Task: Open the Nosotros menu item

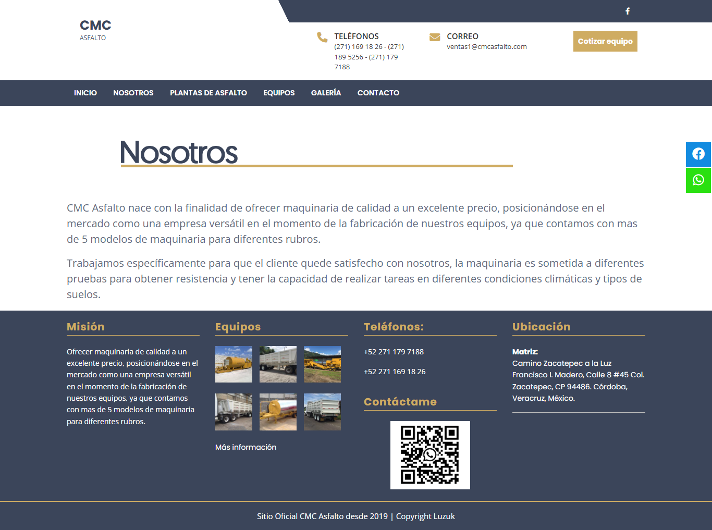Action: pyautogui.click(x=133, y=93)
